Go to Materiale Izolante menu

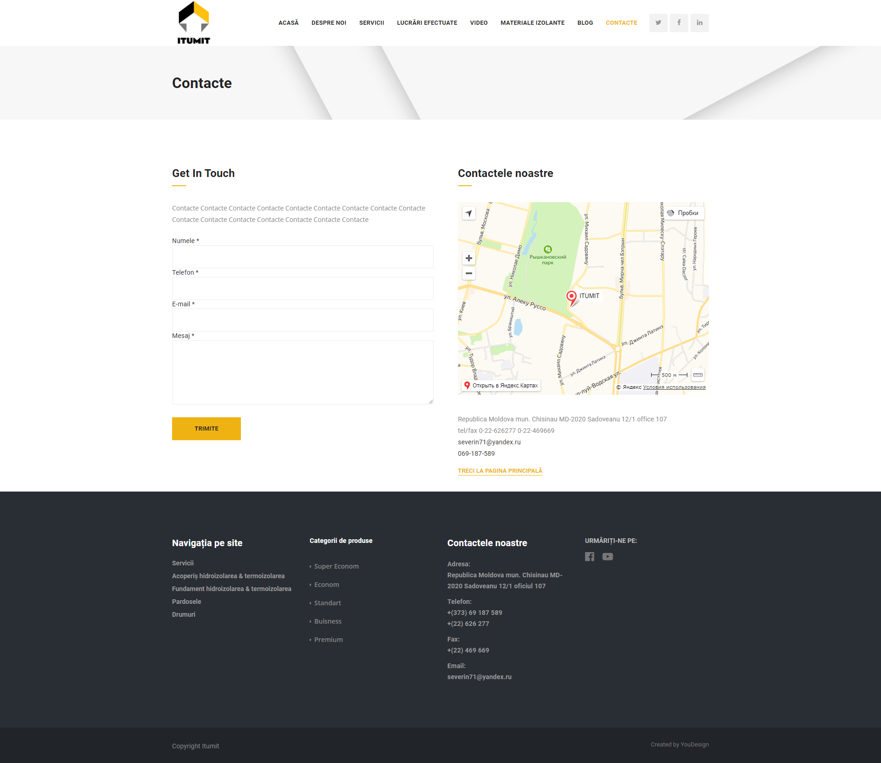click(532, 22)
